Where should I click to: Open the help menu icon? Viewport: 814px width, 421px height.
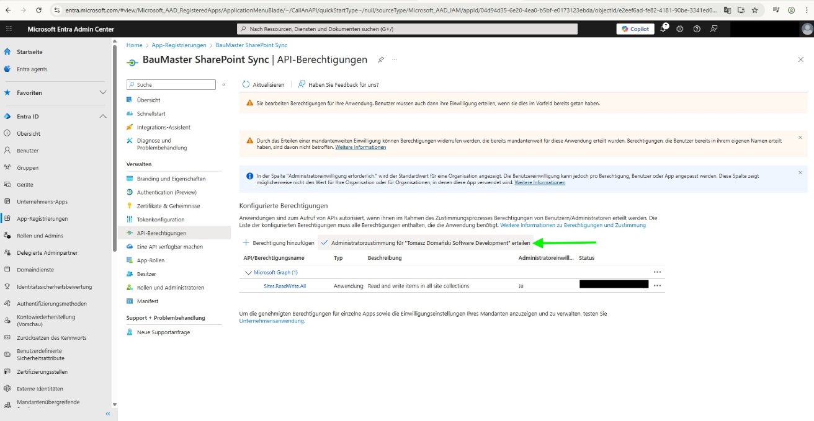coord(696,29)
